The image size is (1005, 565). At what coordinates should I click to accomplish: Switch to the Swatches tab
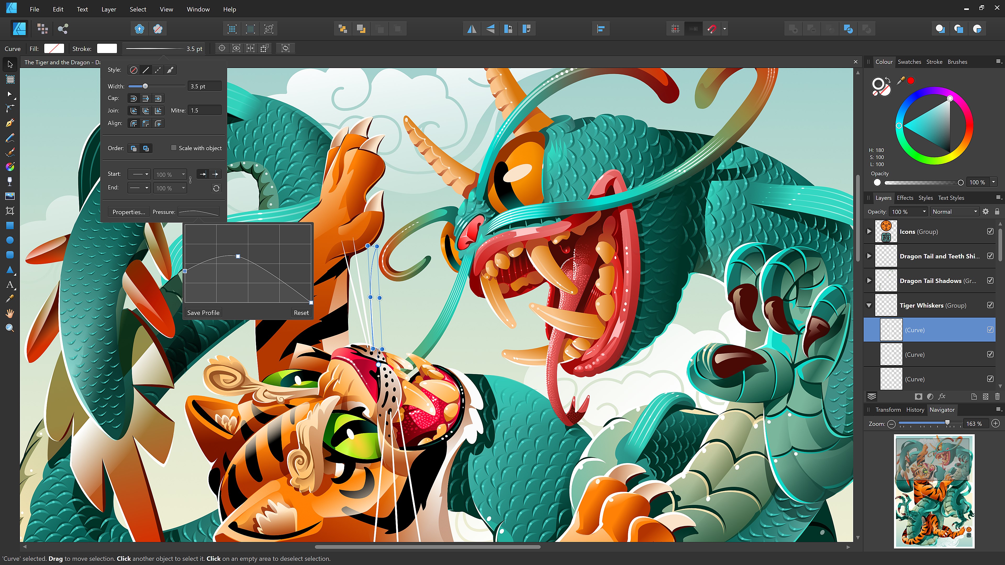tap(909, 62)
